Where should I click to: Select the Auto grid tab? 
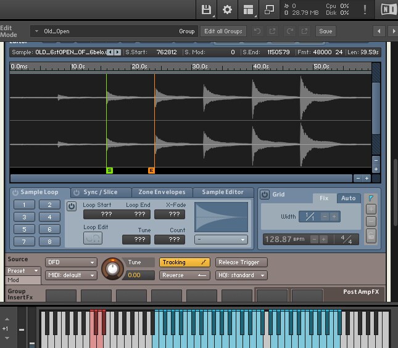pos(349,198)
